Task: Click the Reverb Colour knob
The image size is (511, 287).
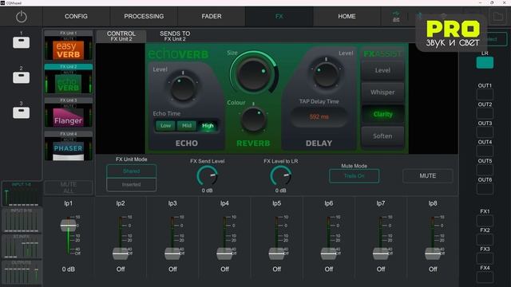Action: click(x=253, y=119)
